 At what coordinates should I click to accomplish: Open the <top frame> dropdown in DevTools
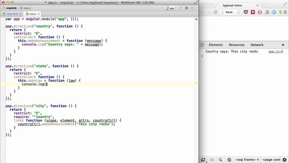[x=247, y=160]
